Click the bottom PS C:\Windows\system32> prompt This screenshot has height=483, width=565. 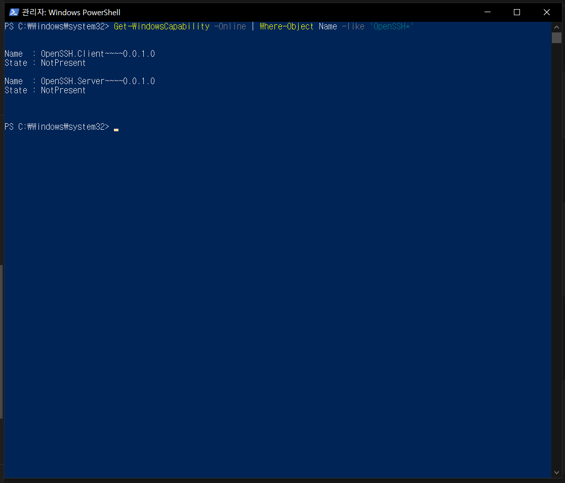[57, 127]
